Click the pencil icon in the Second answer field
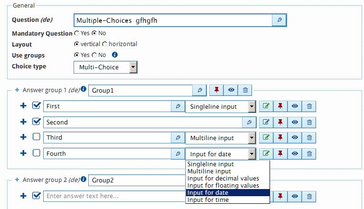The image size is (364, 209). coord(249,122)
